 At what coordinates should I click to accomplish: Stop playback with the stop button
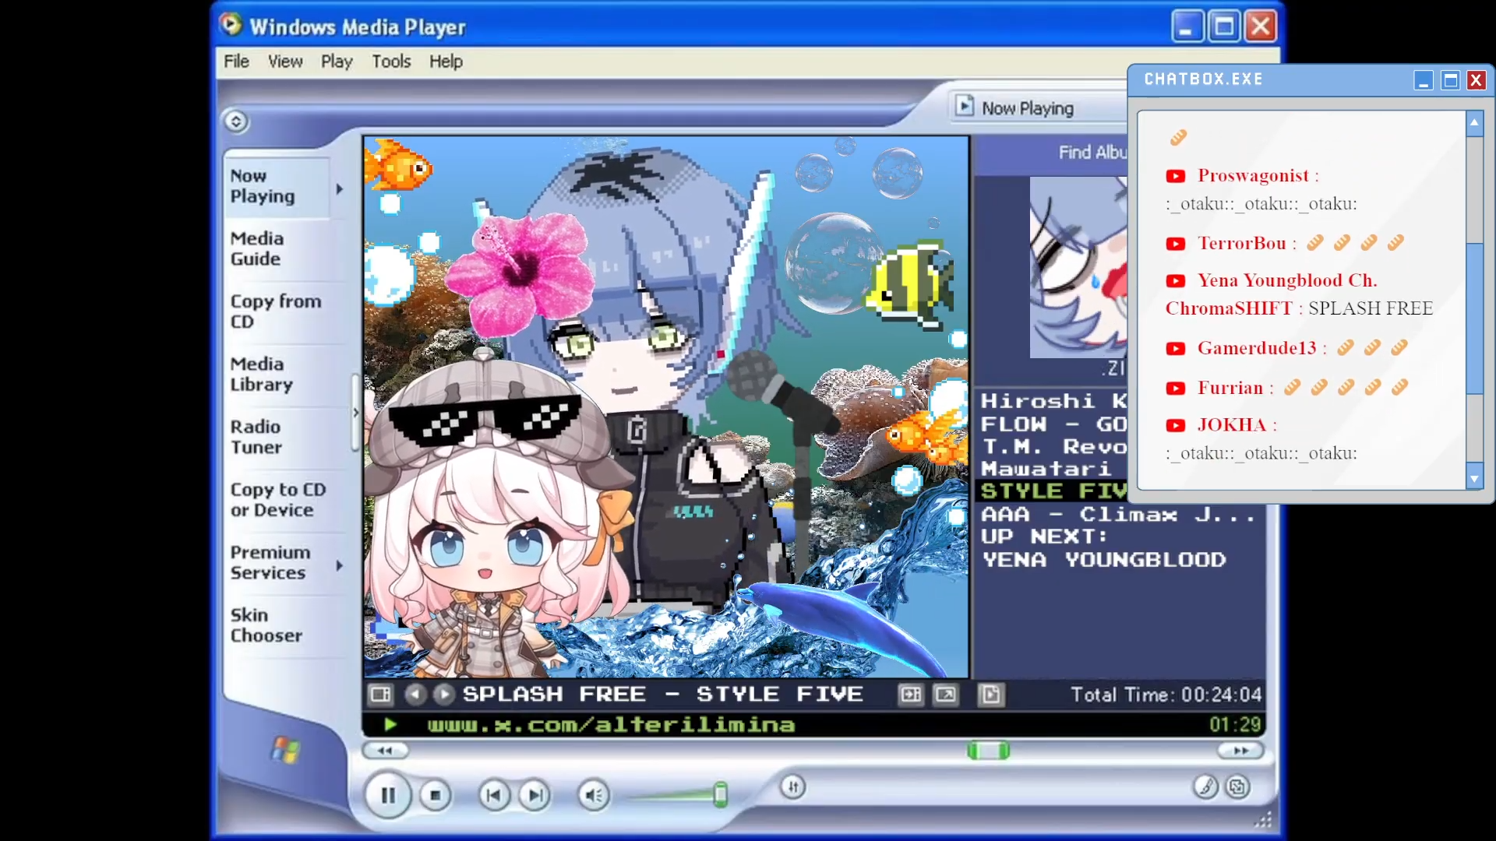pos(436,795)
